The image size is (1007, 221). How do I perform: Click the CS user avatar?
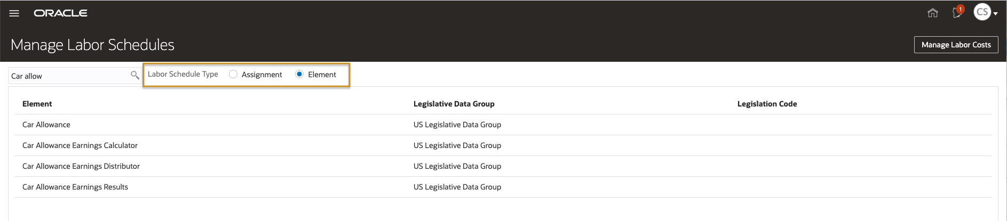pyautogui.click(x=982, y=12)
